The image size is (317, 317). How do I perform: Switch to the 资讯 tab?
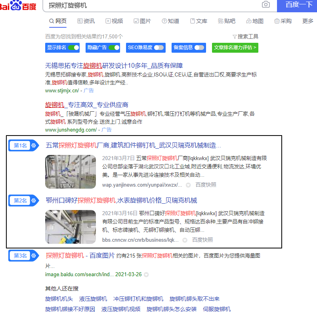click(x=86, y=21)
